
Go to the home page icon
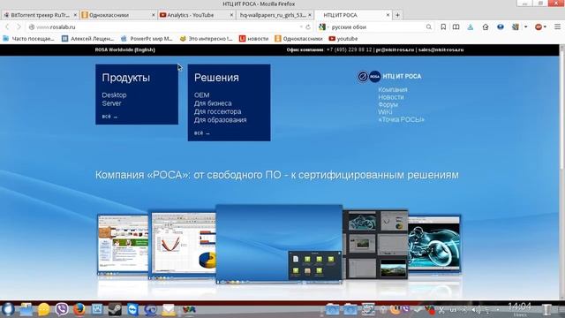(x=486, y=27)
